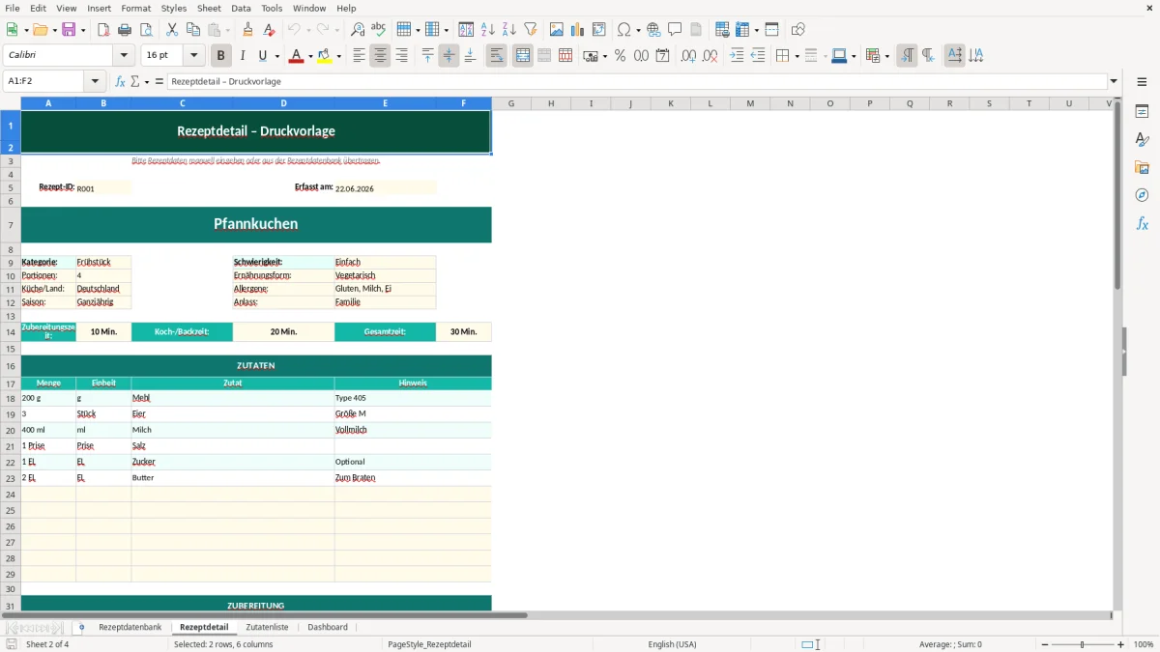This screenshot has width=1160, height=652.
Task: Open the background color dropdown arrow
Action: pos(339,56)
